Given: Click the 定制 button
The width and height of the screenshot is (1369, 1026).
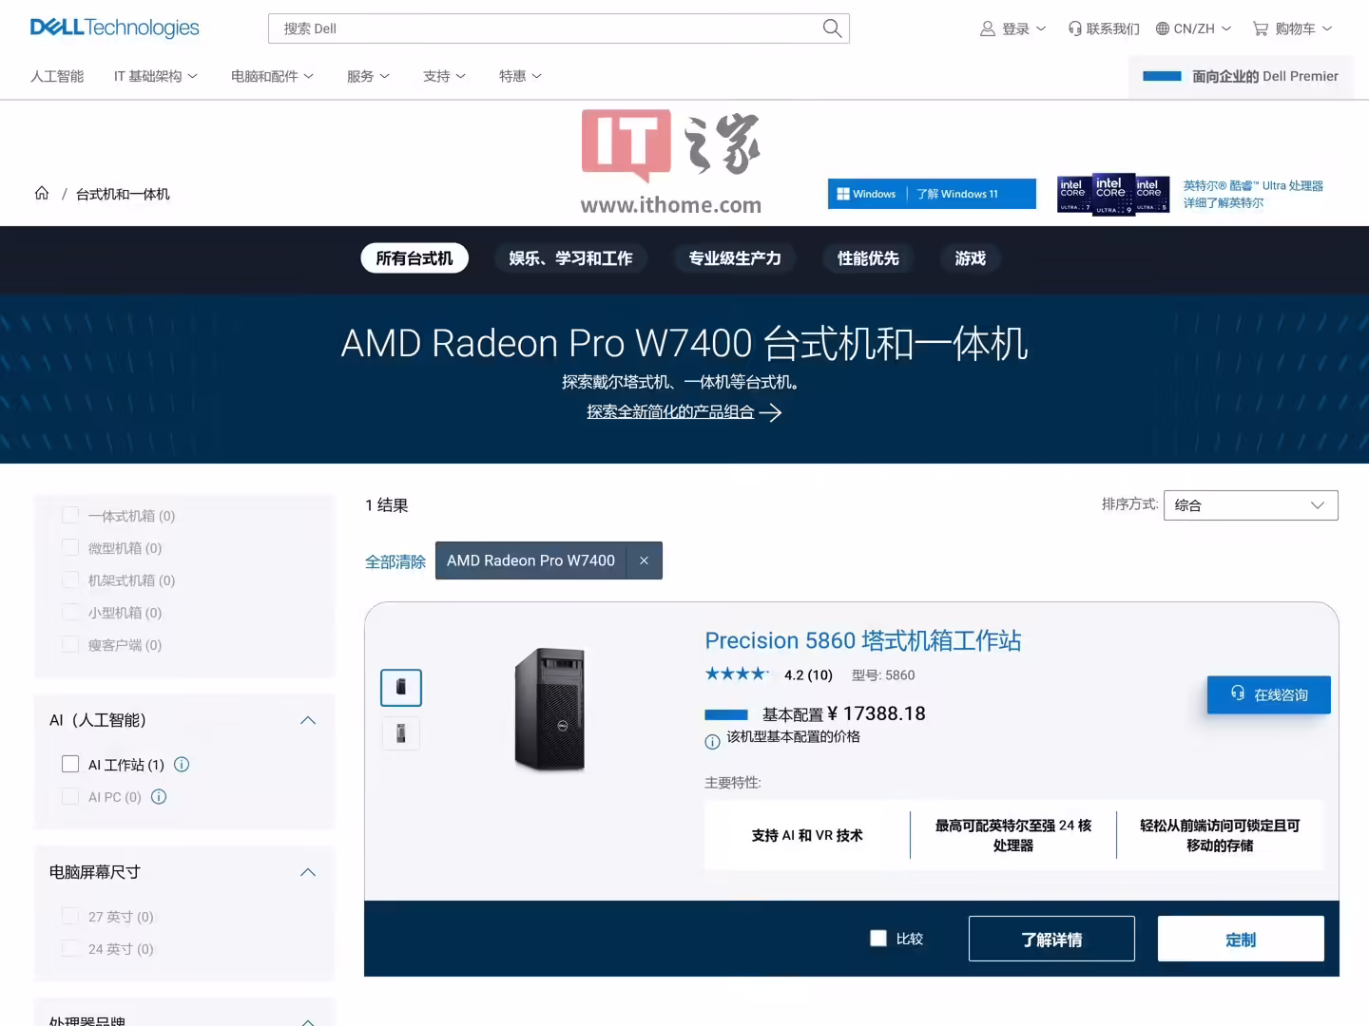Looking at the screenshot, I should [1241, 939].
